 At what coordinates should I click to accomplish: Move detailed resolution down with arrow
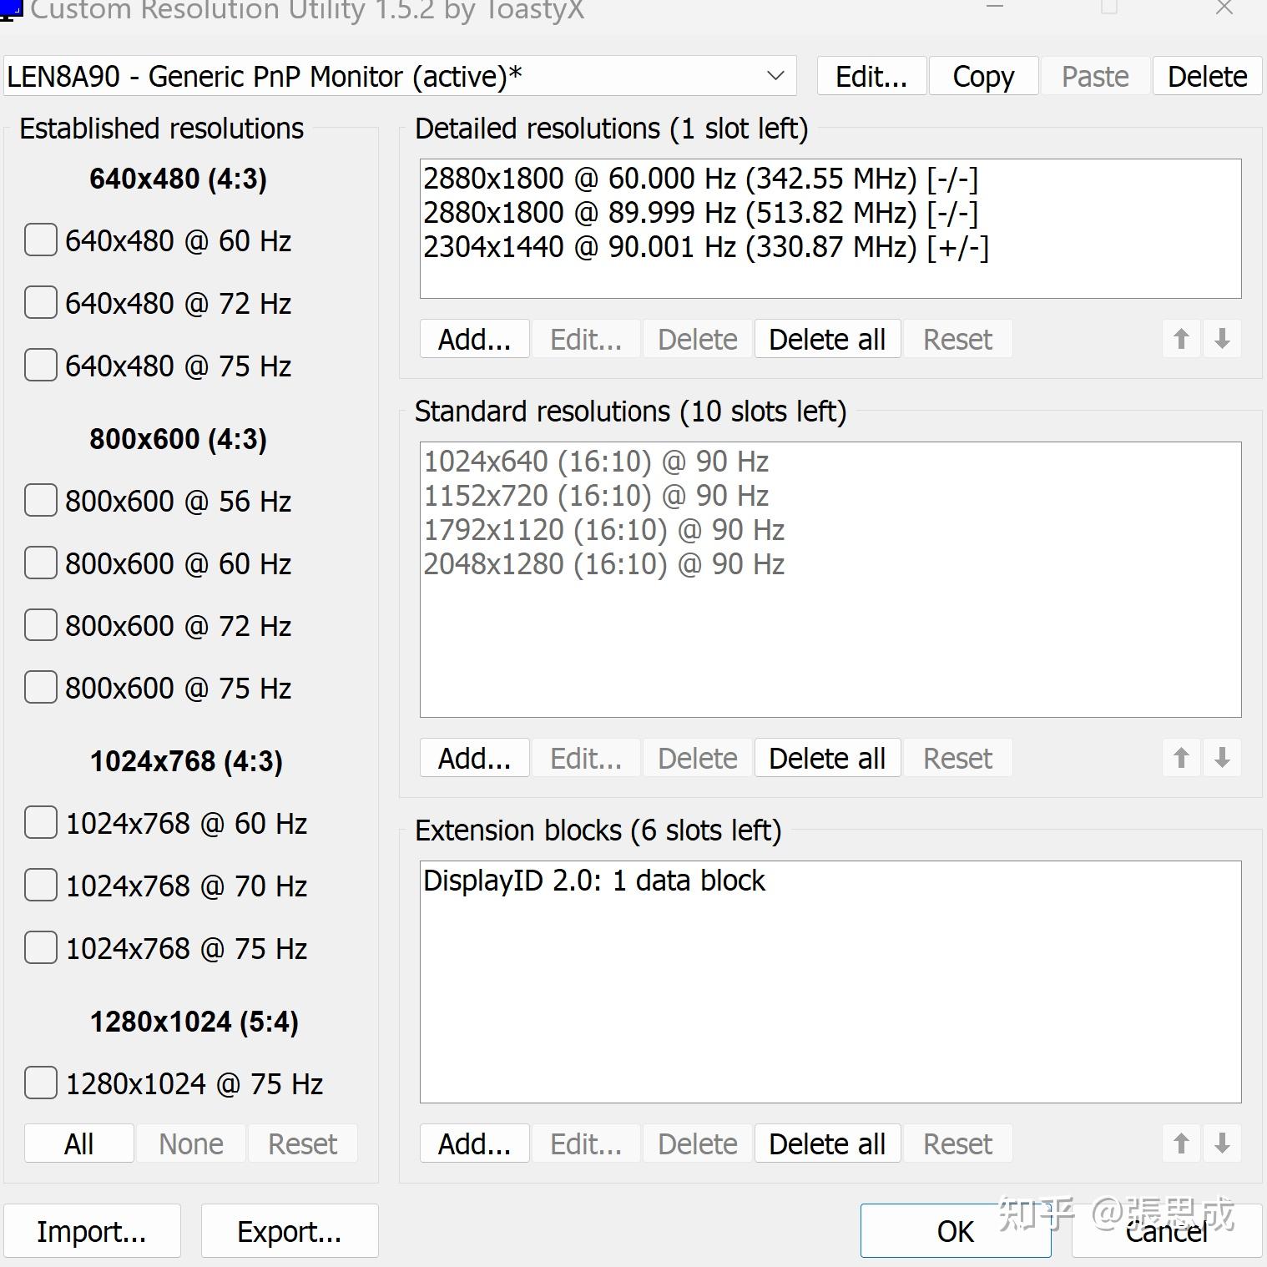point(1222,339)
